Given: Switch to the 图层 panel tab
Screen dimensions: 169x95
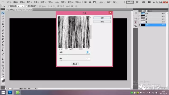Looking at the screenshot, I should (x=140, y=11).
